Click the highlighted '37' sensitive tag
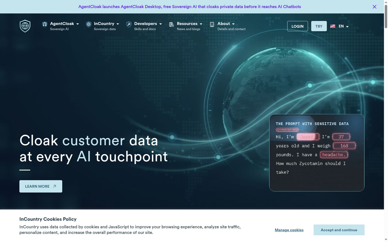 tap(341, 137)
